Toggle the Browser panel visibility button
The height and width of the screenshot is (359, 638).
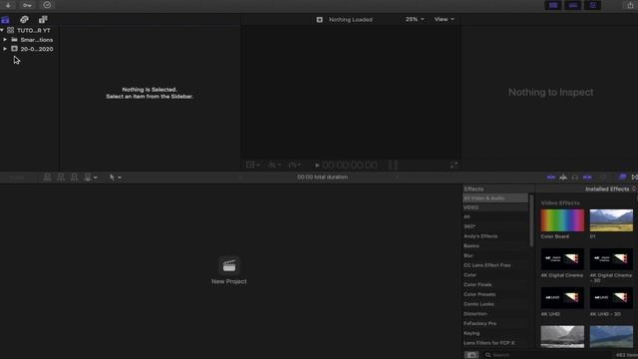pyautogui.click(x=553, y=5)
